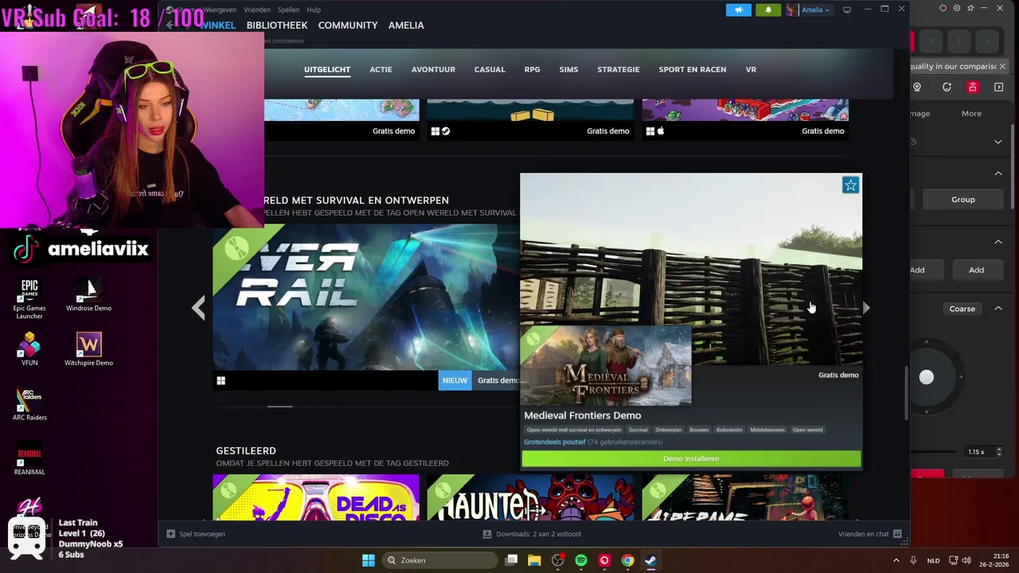Open the Community tab in Steam
Viewport: 1019px width, 573px height.
click(x=348, y=25)
